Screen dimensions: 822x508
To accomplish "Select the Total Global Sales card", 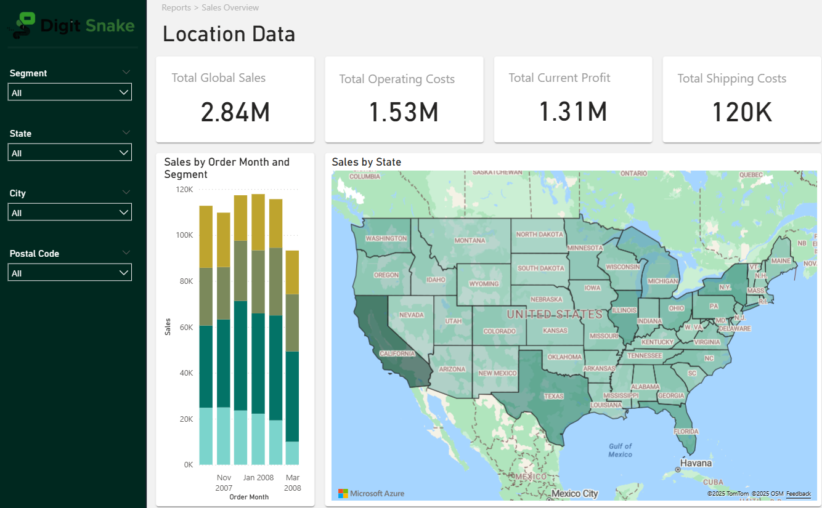I will [235, 100].
